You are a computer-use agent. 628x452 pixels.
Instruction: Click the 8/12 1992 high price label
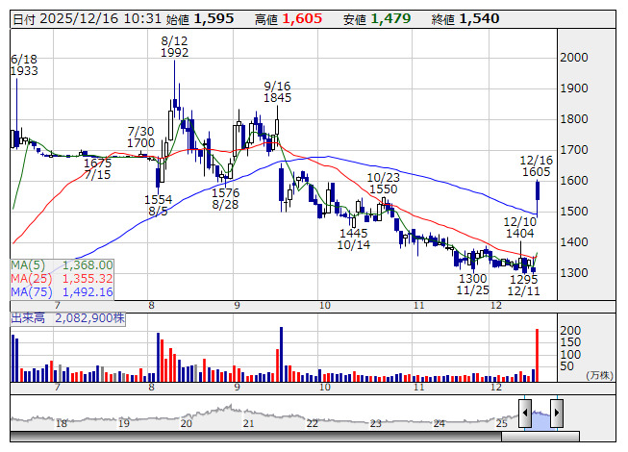tap(175, 46)
